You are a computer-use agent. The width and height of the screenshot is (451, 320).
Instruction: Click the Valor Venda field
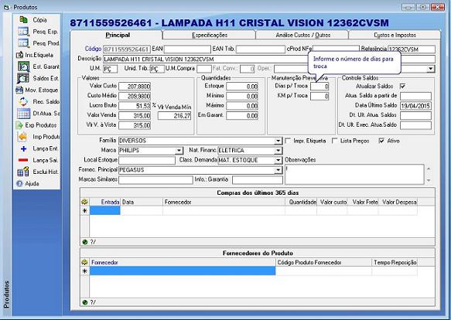(x=135, y=116)
